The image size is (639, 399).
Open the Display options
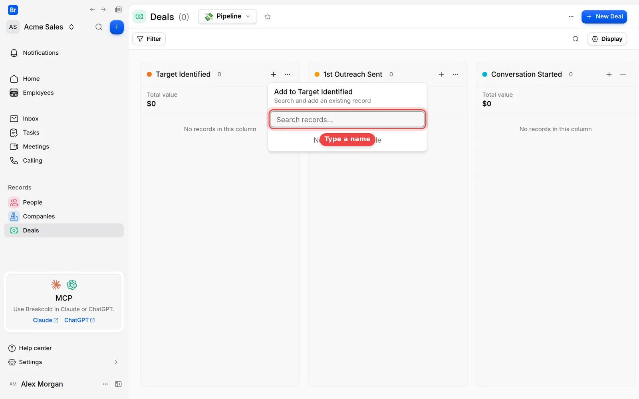point(607,39)
